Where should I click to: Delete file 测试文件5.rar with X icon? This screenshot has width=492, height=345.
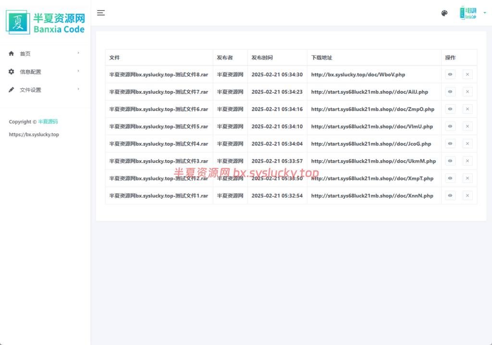[467, 126]
